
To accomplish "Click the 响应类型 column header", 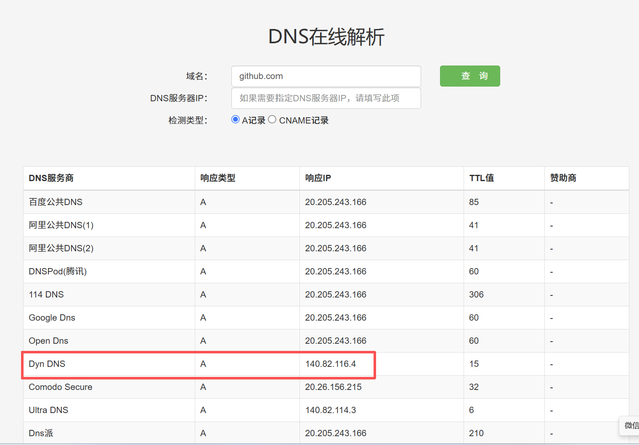I will 217,178.
